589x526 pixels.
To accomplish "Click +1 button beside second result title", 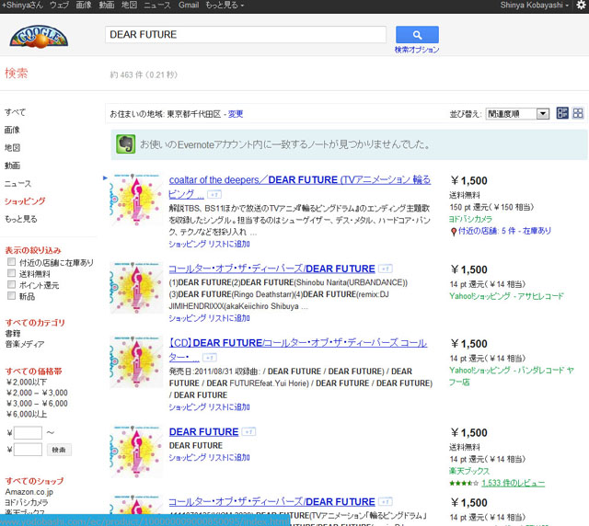I will 387,269.
